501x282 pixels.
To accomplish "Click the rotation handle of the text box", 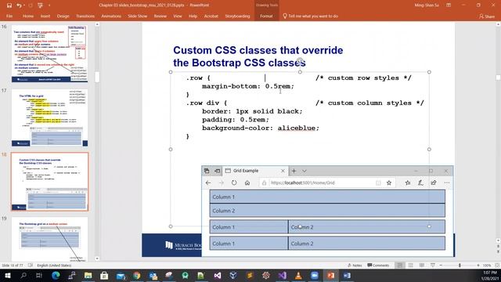I will [300, 60].
